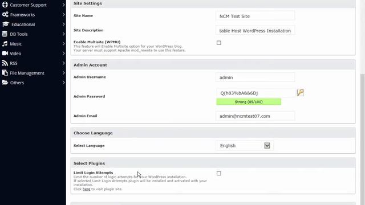The width and height of the screenshot is (365, 205).
Task: Enable Multisite (WPMU) checkbox
Action: [219, 43]
